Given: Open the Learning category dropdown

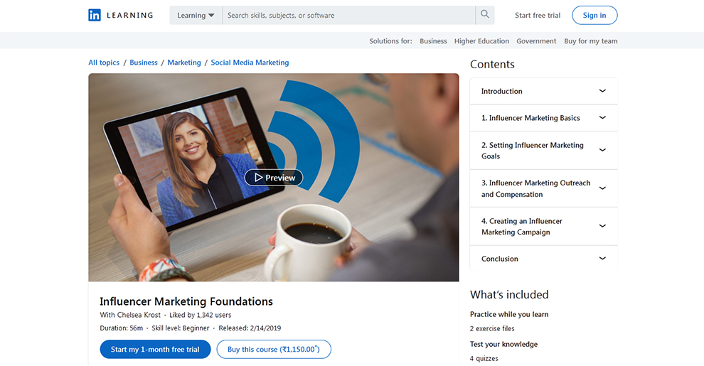Looking at the screenshot, I should tap(196, 15).
